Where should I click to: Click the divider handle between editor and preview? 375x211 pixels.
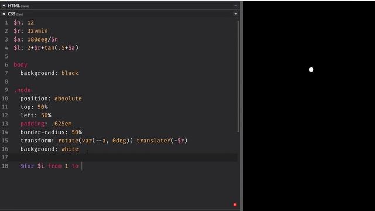pyautogui.click(x=241, y=105)
